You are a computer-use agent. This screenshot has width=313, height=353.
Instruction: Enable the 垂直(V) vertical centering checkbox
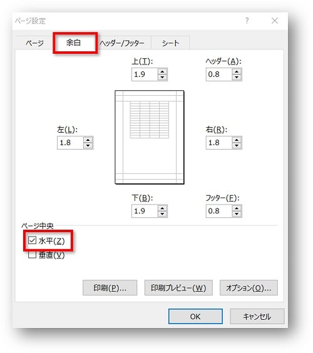32,255
